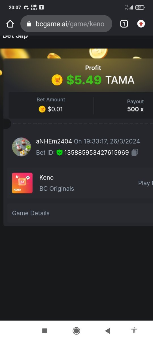Tap the Android home circle button
The image size is (153, 341).
(76, 330)
